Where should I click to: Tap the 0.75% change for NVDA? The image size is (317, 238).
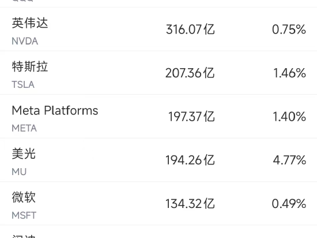tap(289, 29)
